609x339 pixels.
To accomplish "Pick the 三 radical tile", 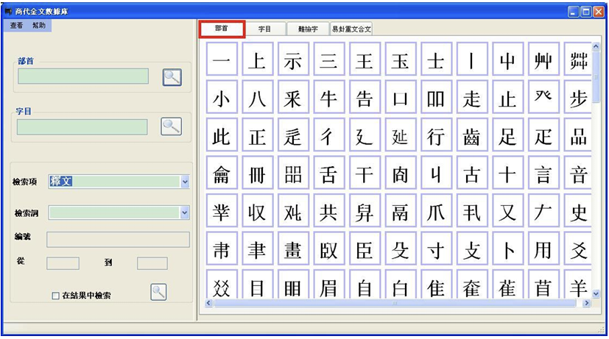I will click(329, 59).
